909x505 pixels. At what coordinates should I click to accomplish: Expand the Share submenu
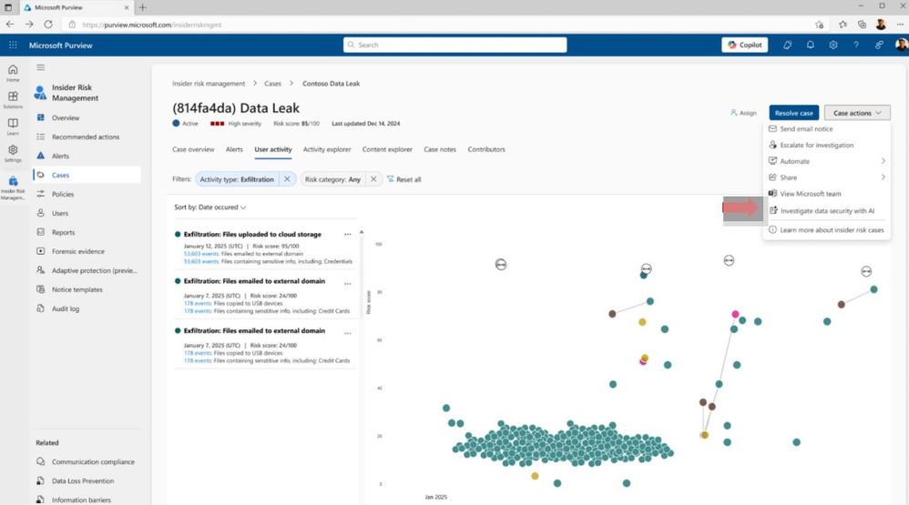pyautogui.click(x=827, y=177)
